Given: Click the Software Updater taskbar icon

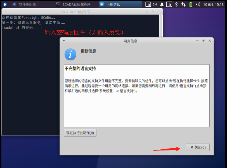Looking at the screenshot, I should [x=15, y=4].
